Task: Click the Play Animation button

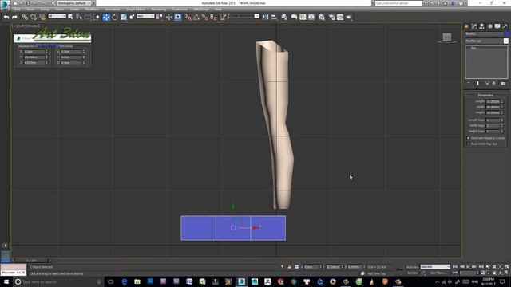Action: (x=468, y=267)
